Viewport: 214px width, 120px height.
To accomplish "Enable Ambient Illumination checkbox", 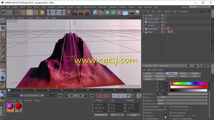I will tap(165, 110).
